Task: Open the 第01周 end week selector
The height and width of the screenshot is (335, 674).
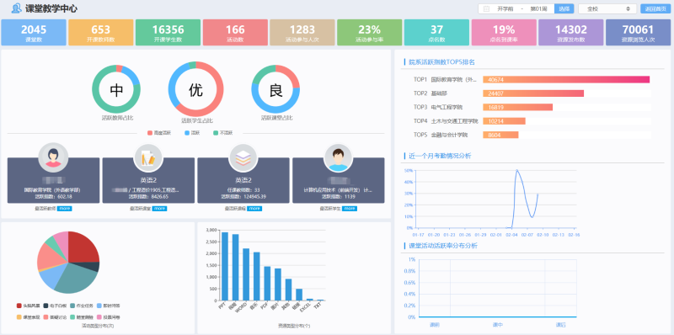Action: (538, 8)
